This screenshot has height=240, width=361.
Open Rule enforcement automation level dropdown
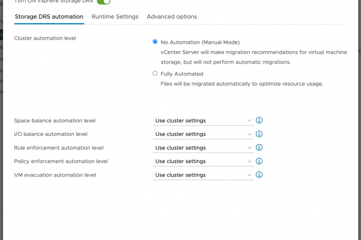coord(204,148)
